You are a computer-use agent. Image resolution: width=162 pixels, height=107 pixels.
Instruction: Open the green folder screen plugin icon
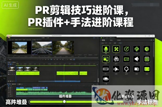tap(106, 59)
